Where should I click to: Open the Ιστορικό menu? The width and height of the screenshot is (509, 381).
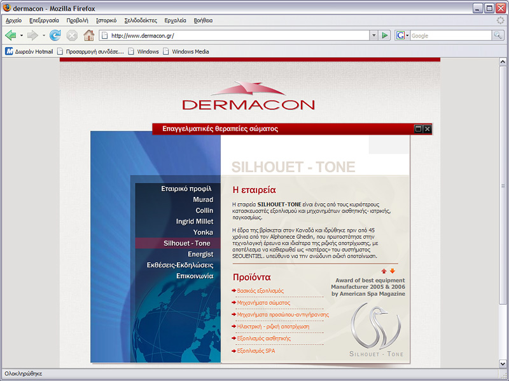coord(106,20)
